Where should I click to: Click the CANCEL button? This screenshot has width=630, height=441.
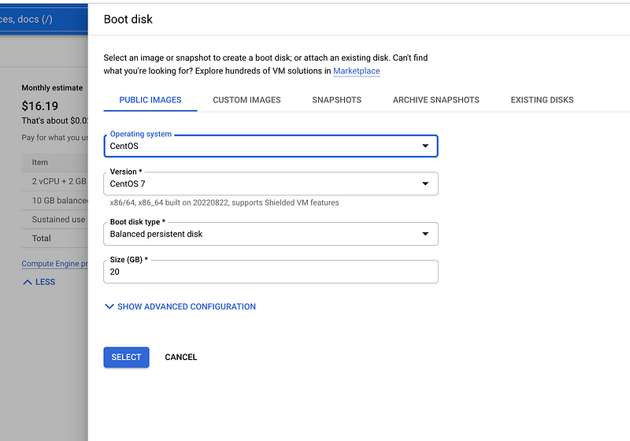pyautogui.click(x=180, y=358)
